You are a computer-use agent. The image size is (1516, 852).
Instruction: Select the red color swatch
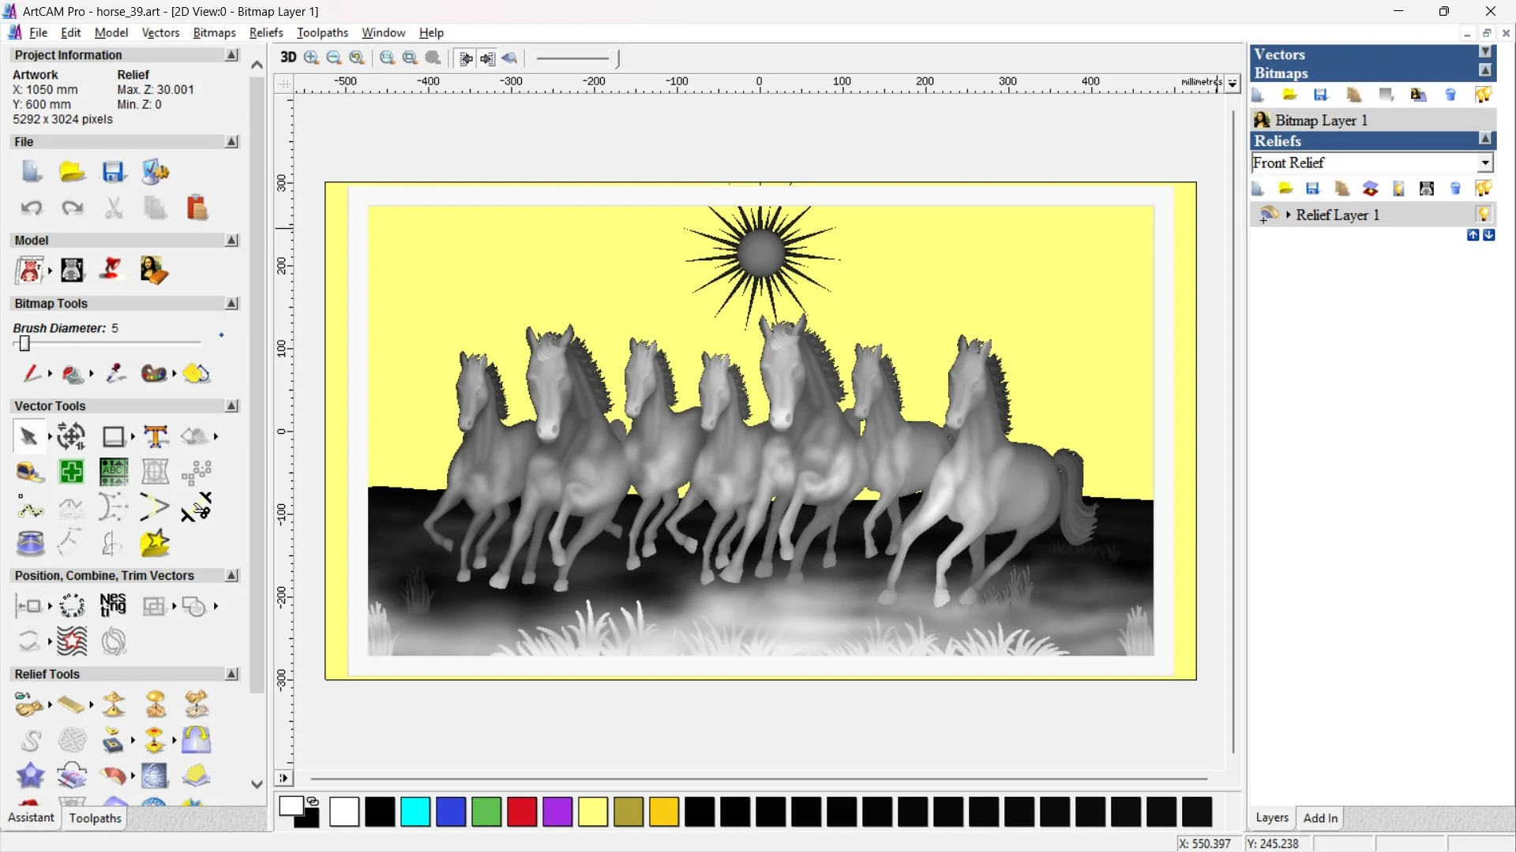(521, 812)
